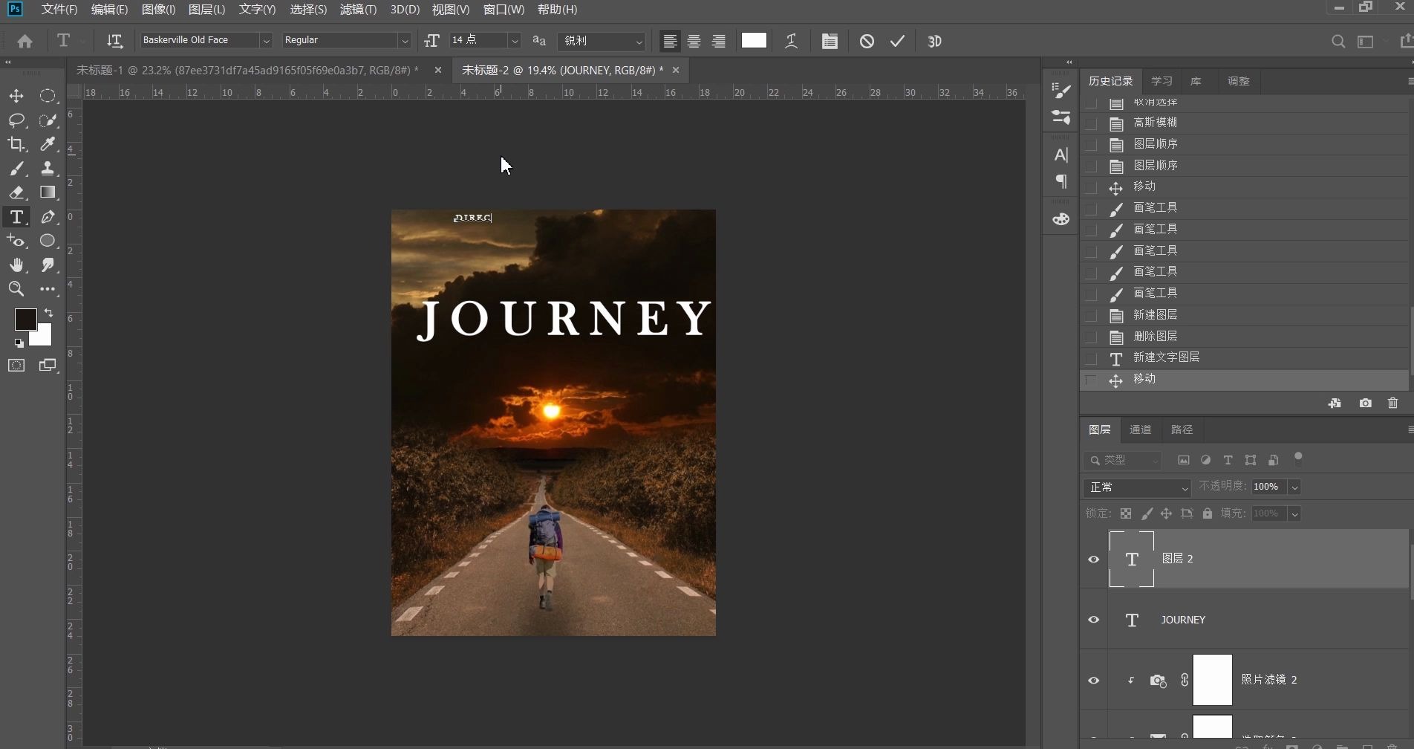Open layer opacity dropdown arrow

click(1294, 487)
